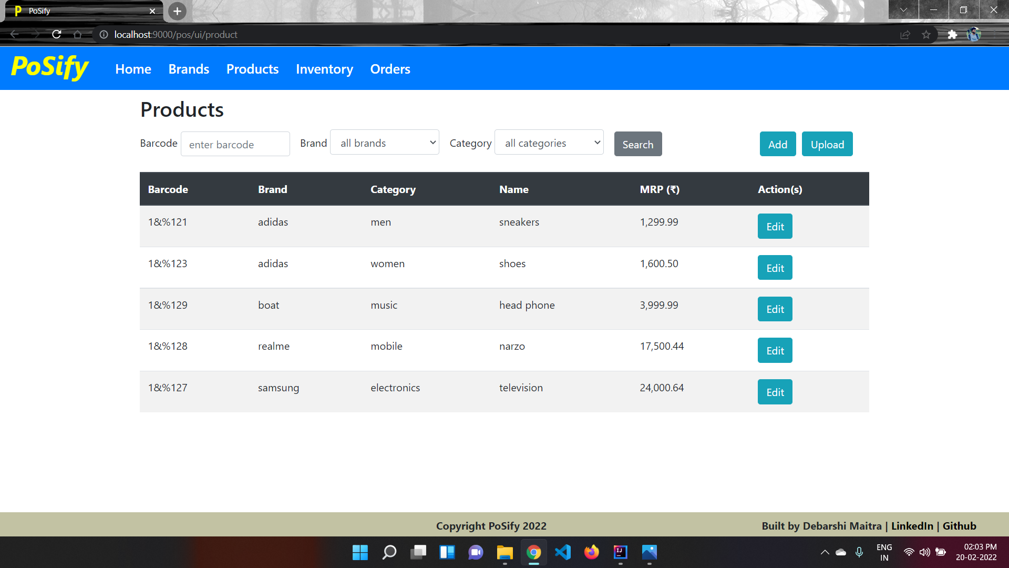The image size is (1009, 568).
Task: Click the Windows Start button
Action: pyautogui.click(x=359, y=552)
